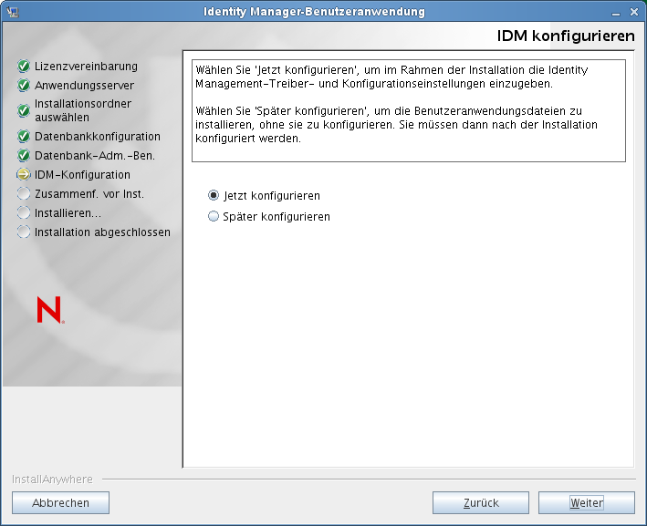Click the 'Installationsordner auswählen' step label
Screen dimensions: 647x526
pyautogui.click(x=83, y=110)
